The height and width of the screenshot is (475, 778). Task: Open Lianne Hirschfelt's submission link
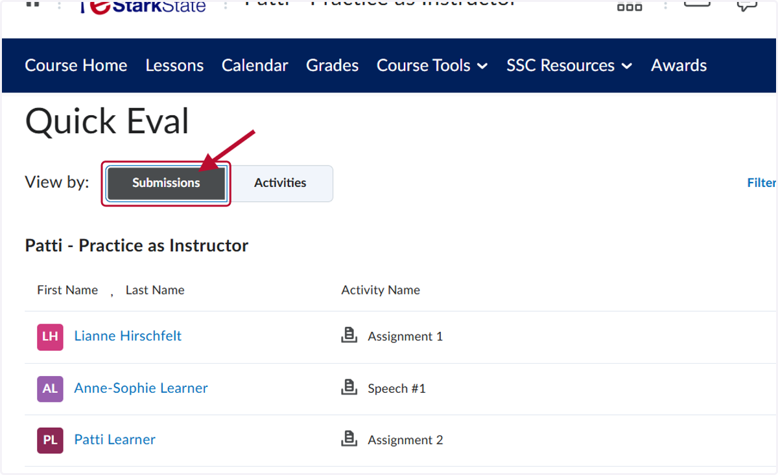128,336
